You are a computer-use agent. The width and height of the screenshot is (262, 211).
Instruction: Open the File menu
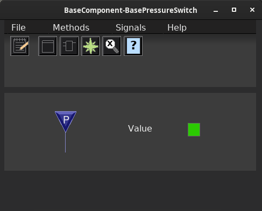point(18,28)
